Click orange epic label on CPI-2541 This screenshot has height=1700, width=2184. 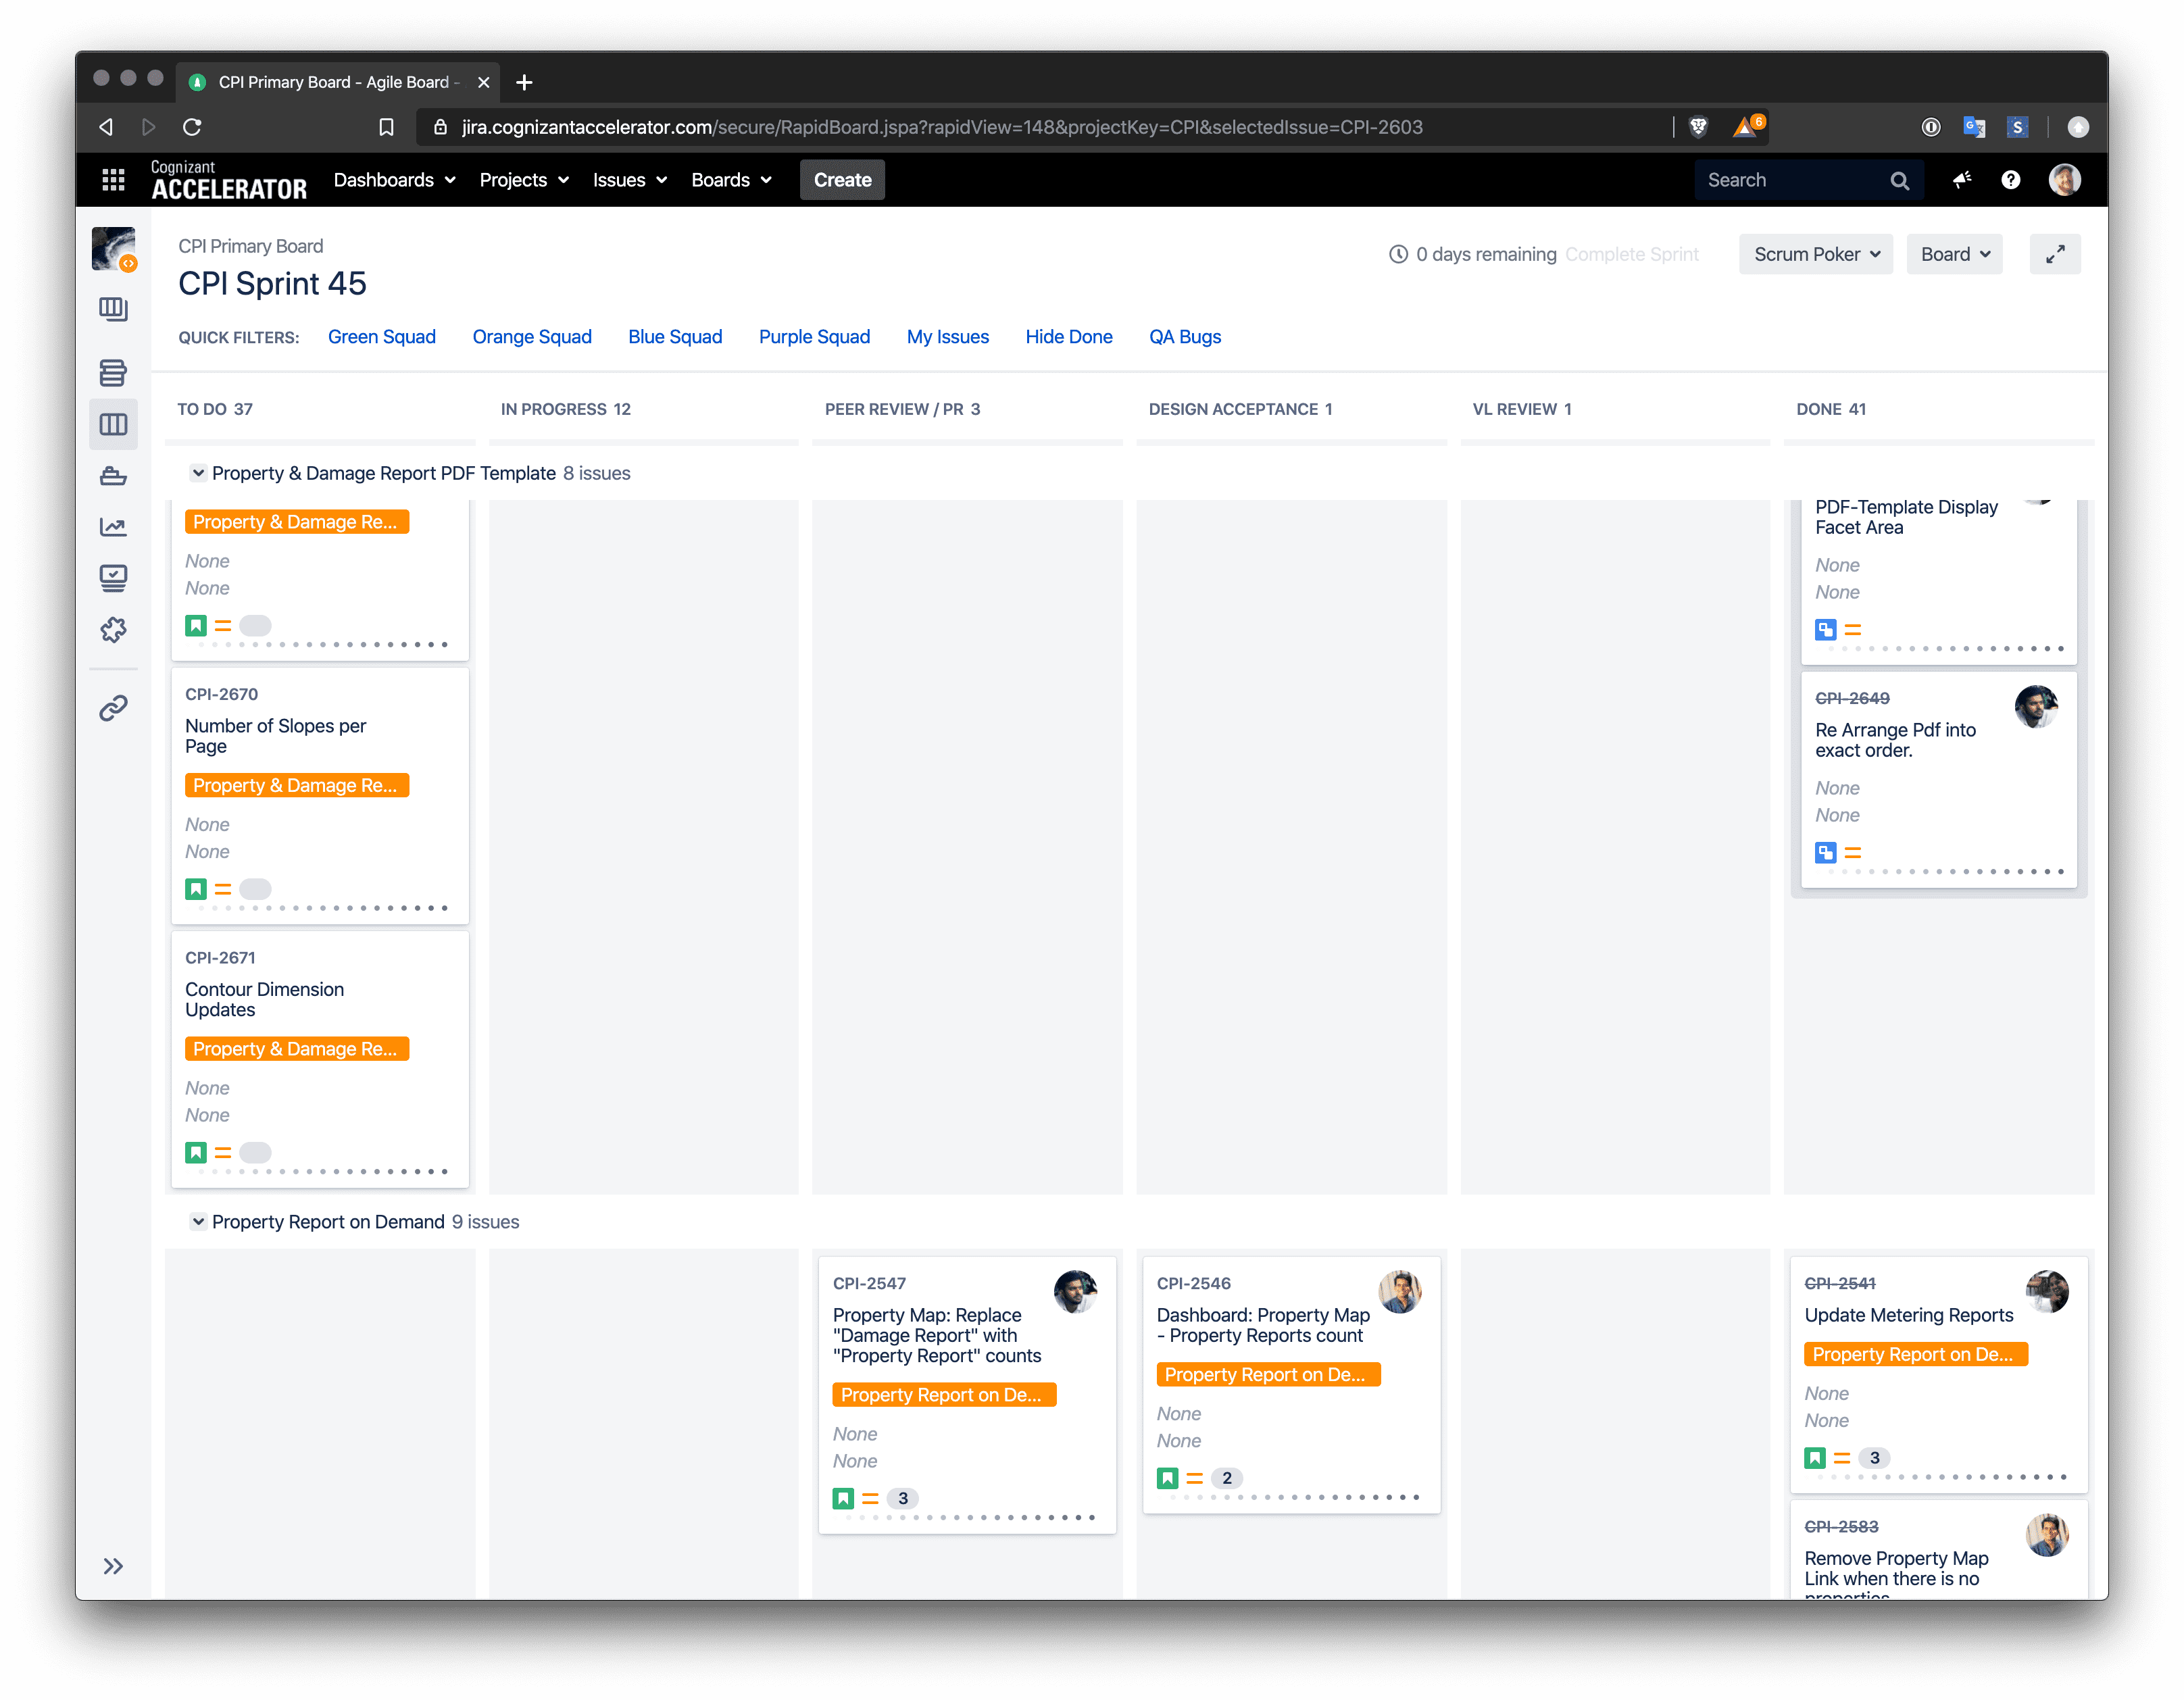point(1915,1355)
